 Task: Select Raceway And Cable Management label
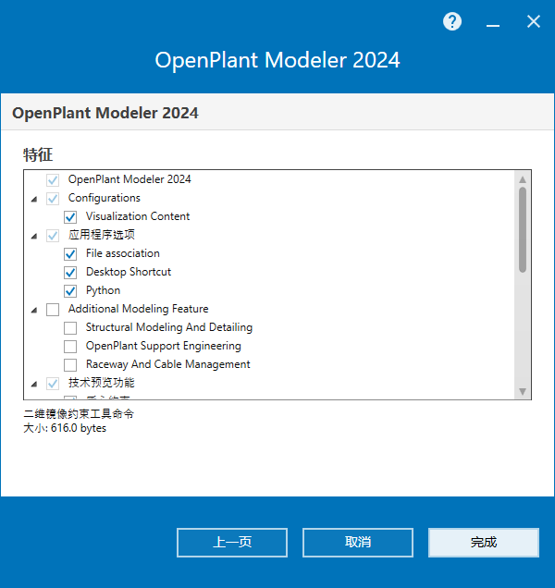tap(167, 364)
